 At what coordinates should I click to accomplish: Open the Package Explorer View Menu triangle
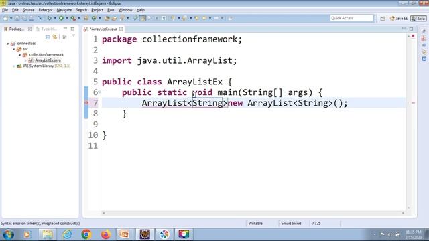click(x=73, y=36)
